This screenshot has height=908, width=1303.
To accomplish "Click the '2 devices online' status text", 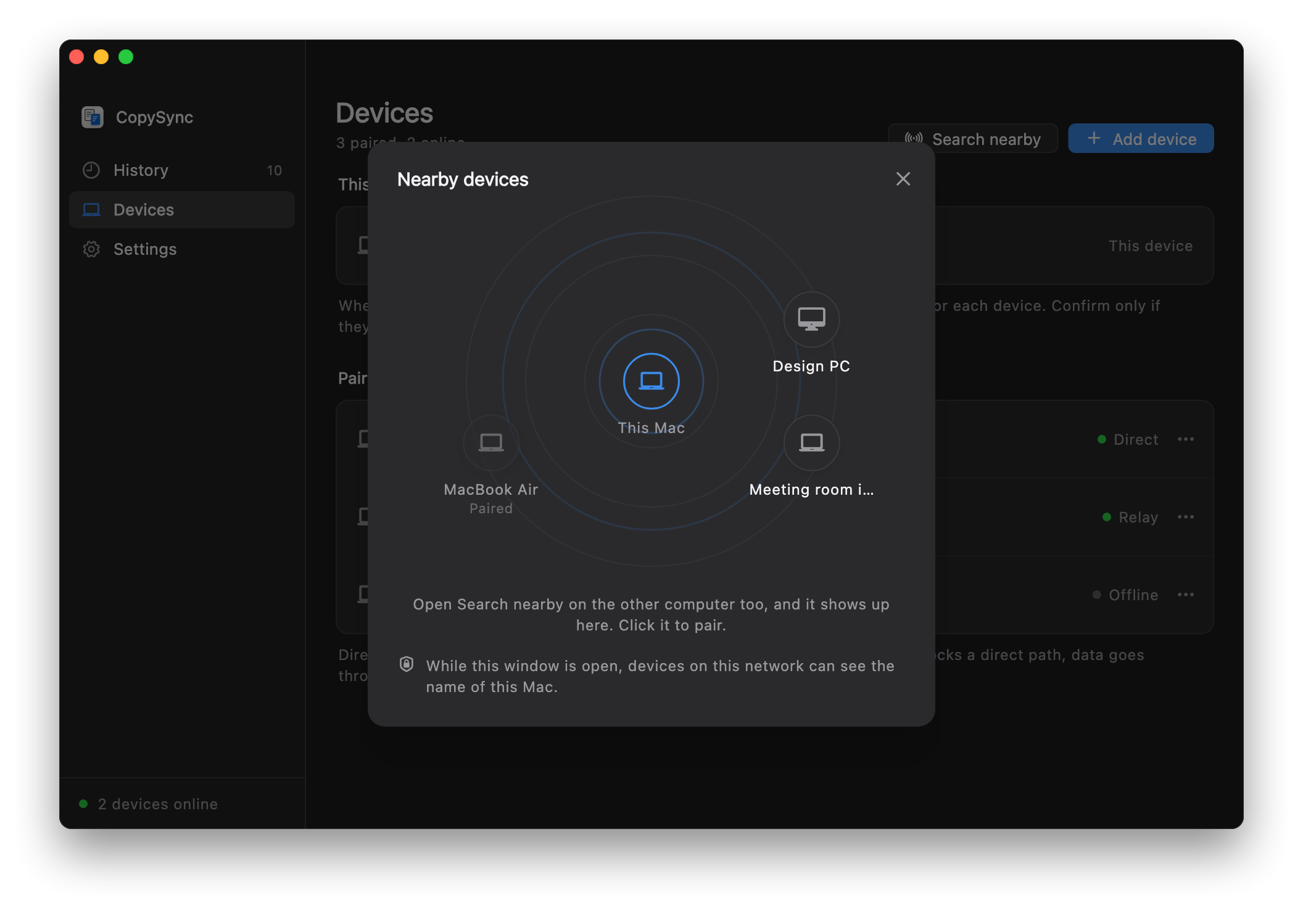I will click(x=158, y=804).
